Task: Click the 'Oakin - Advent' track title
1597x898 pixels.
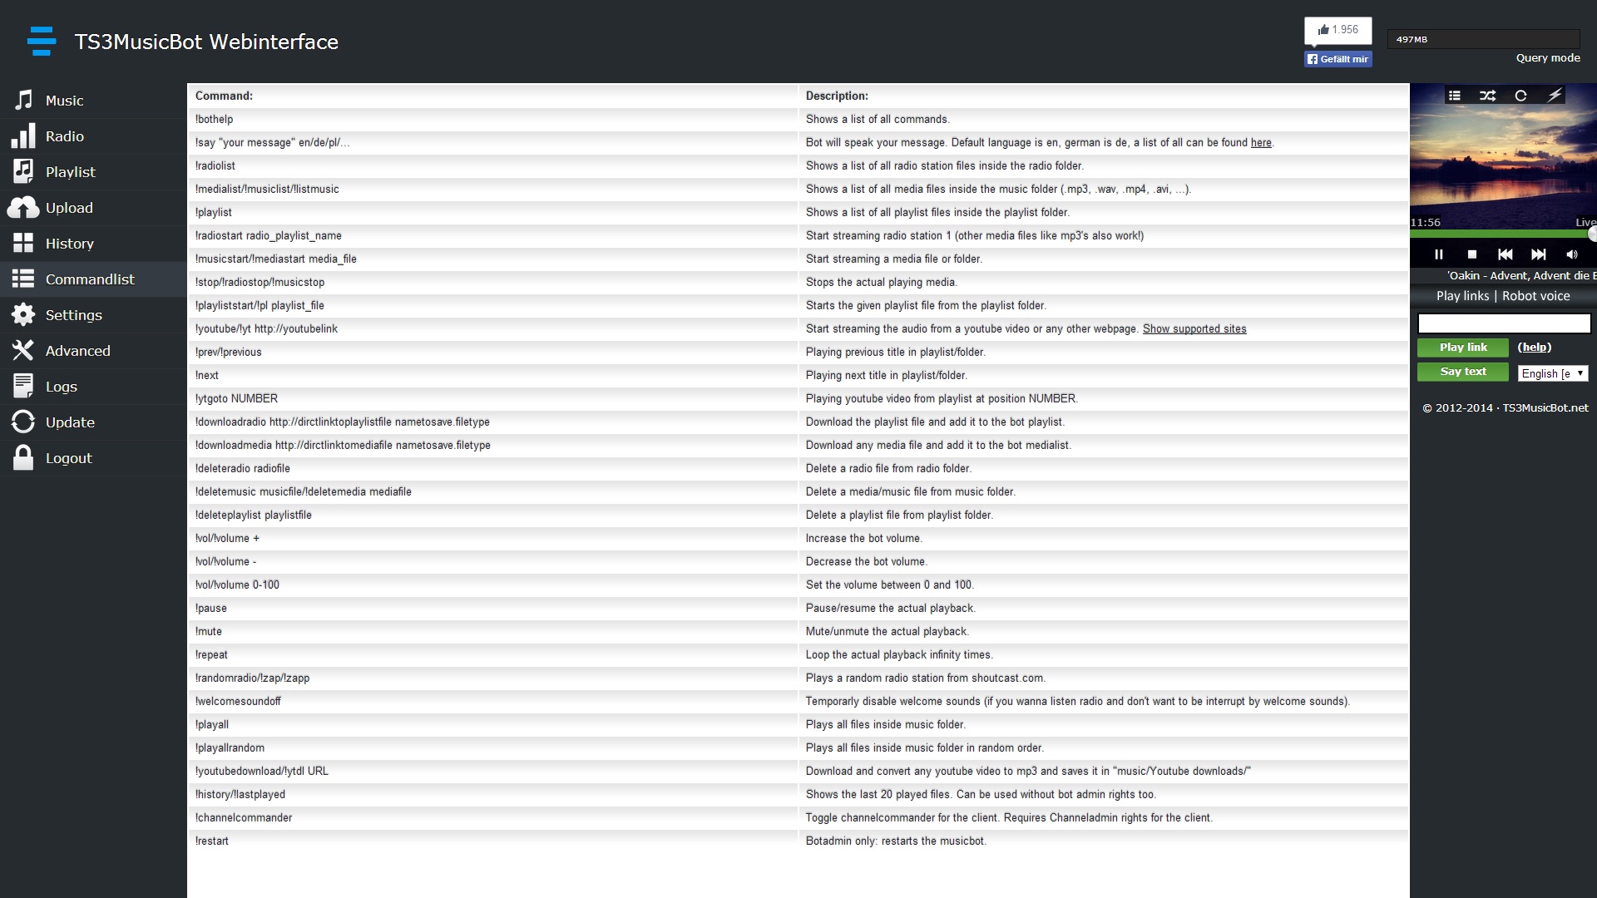Action: pos(1521,276)
